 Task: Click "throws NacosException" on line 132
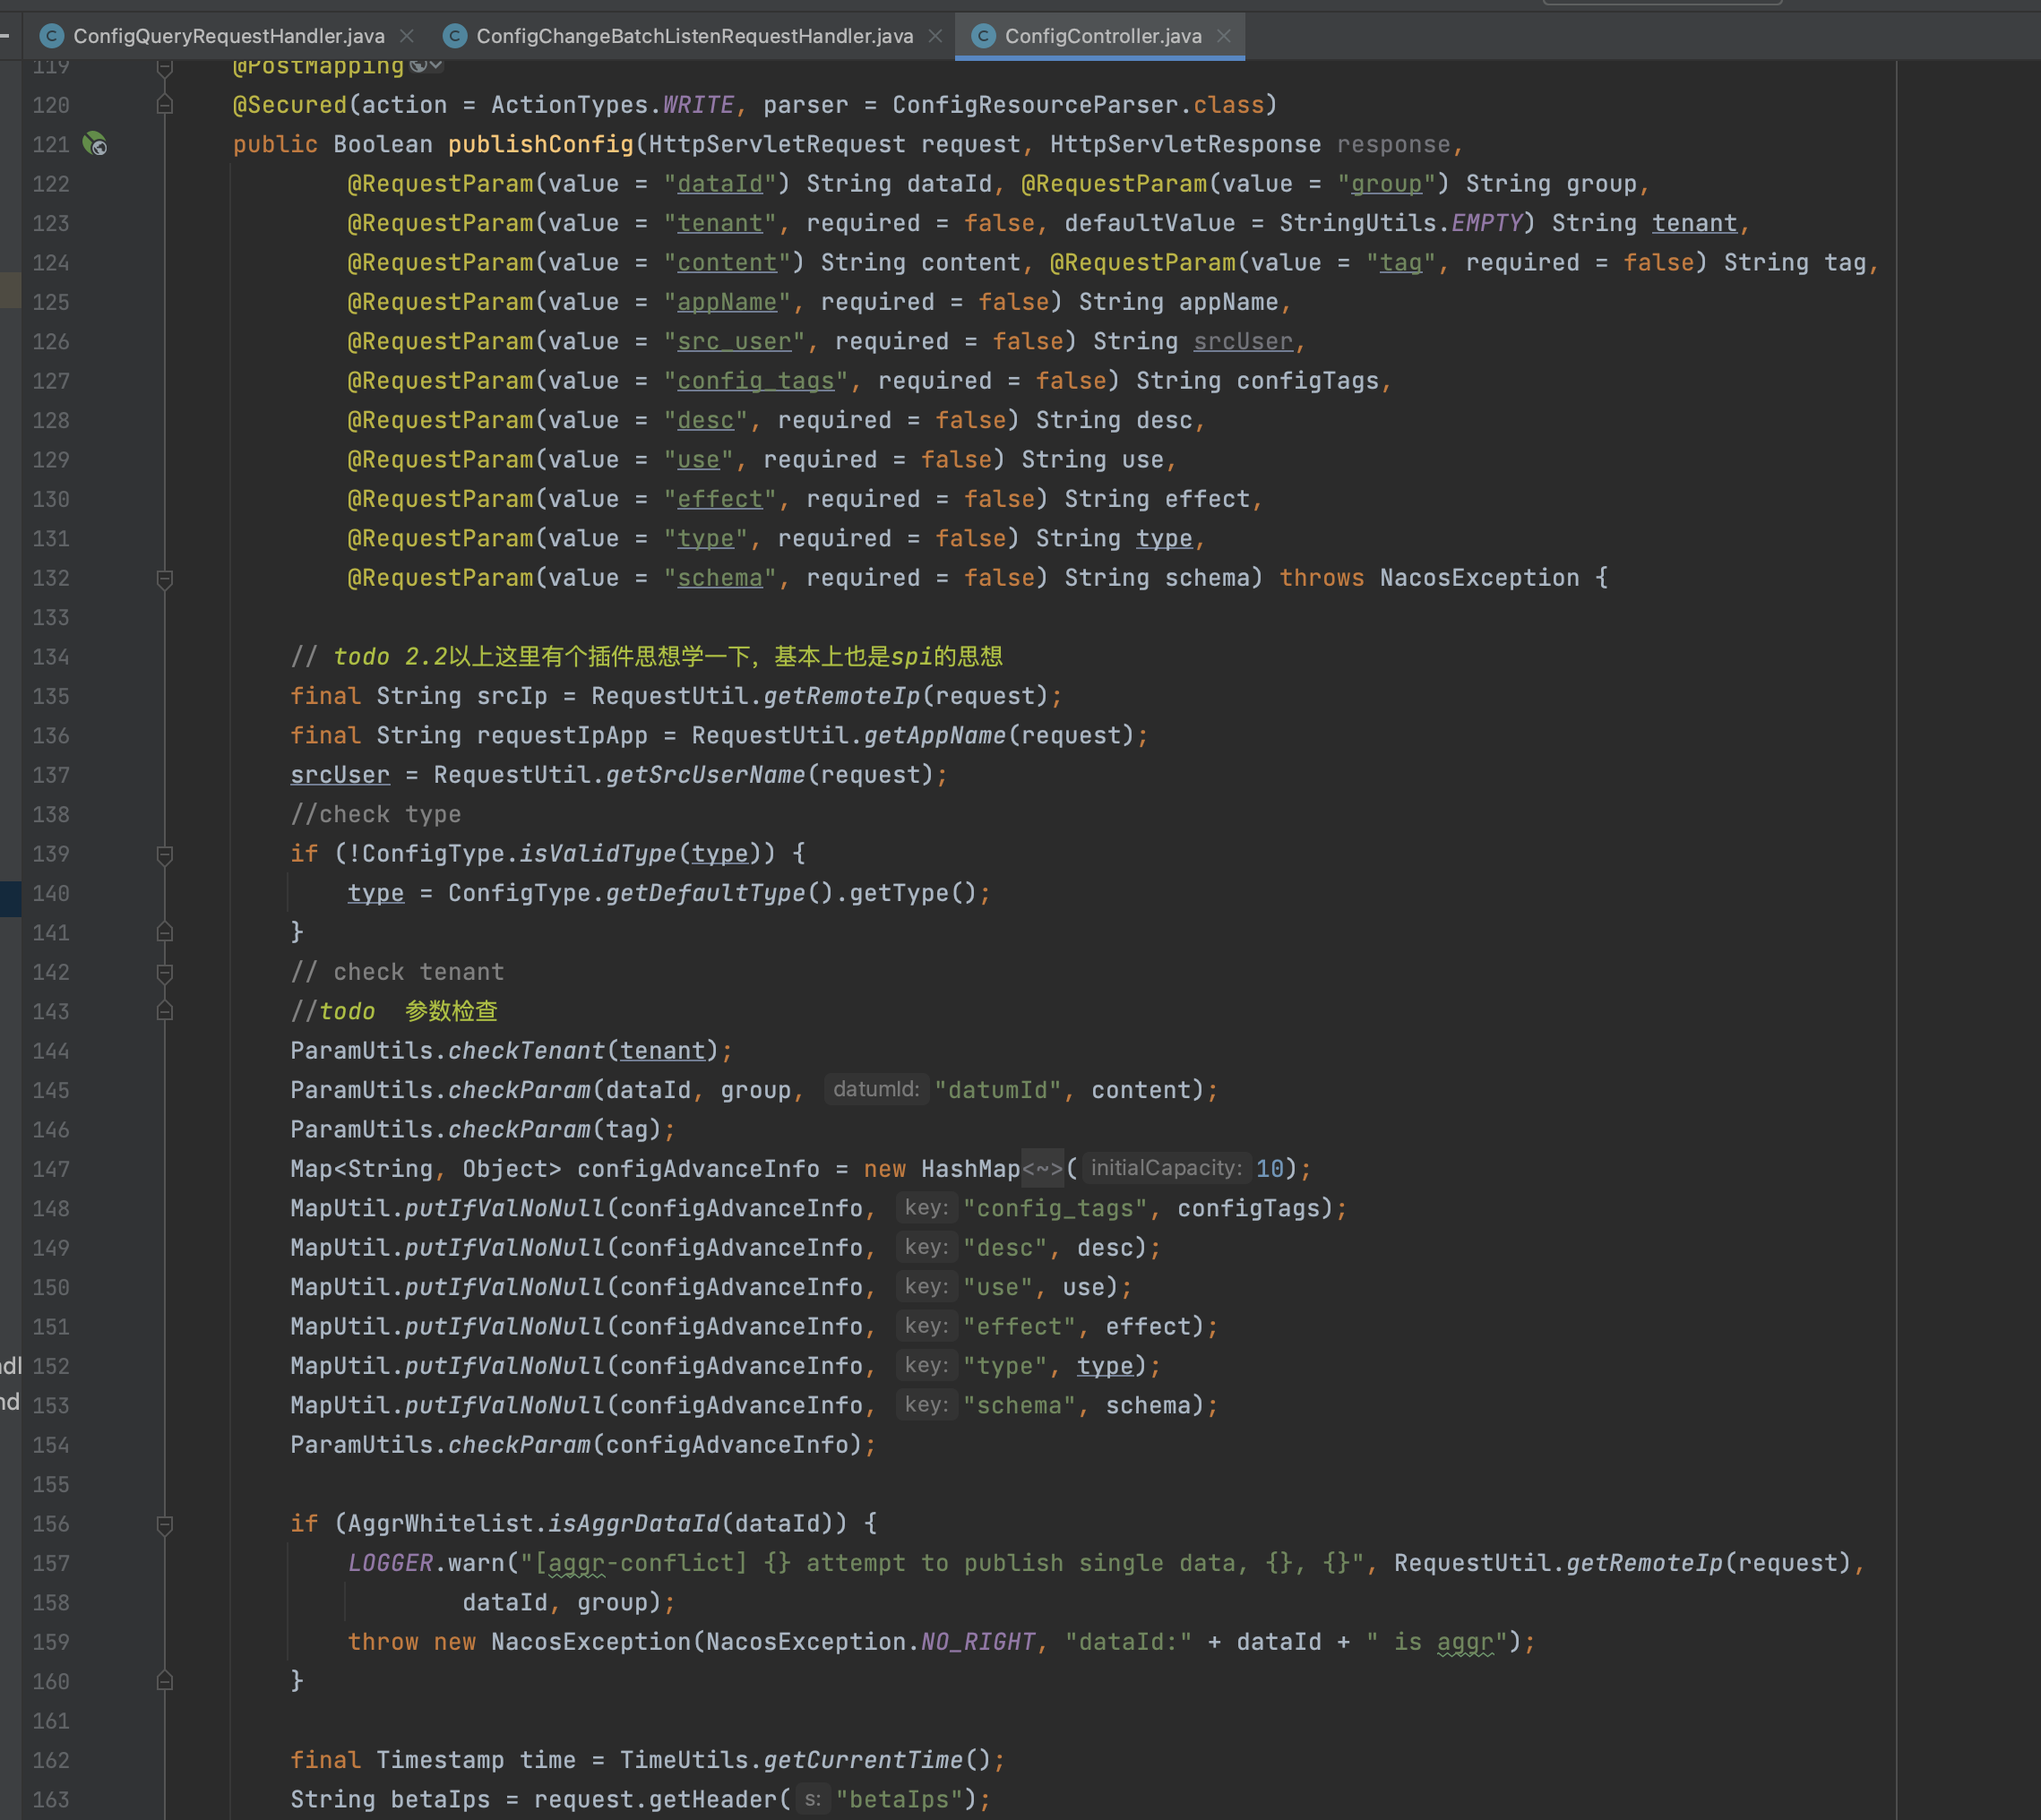1429,578
